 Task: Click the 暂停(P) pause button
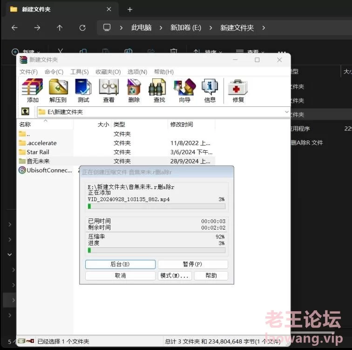[x=193, y=264]
